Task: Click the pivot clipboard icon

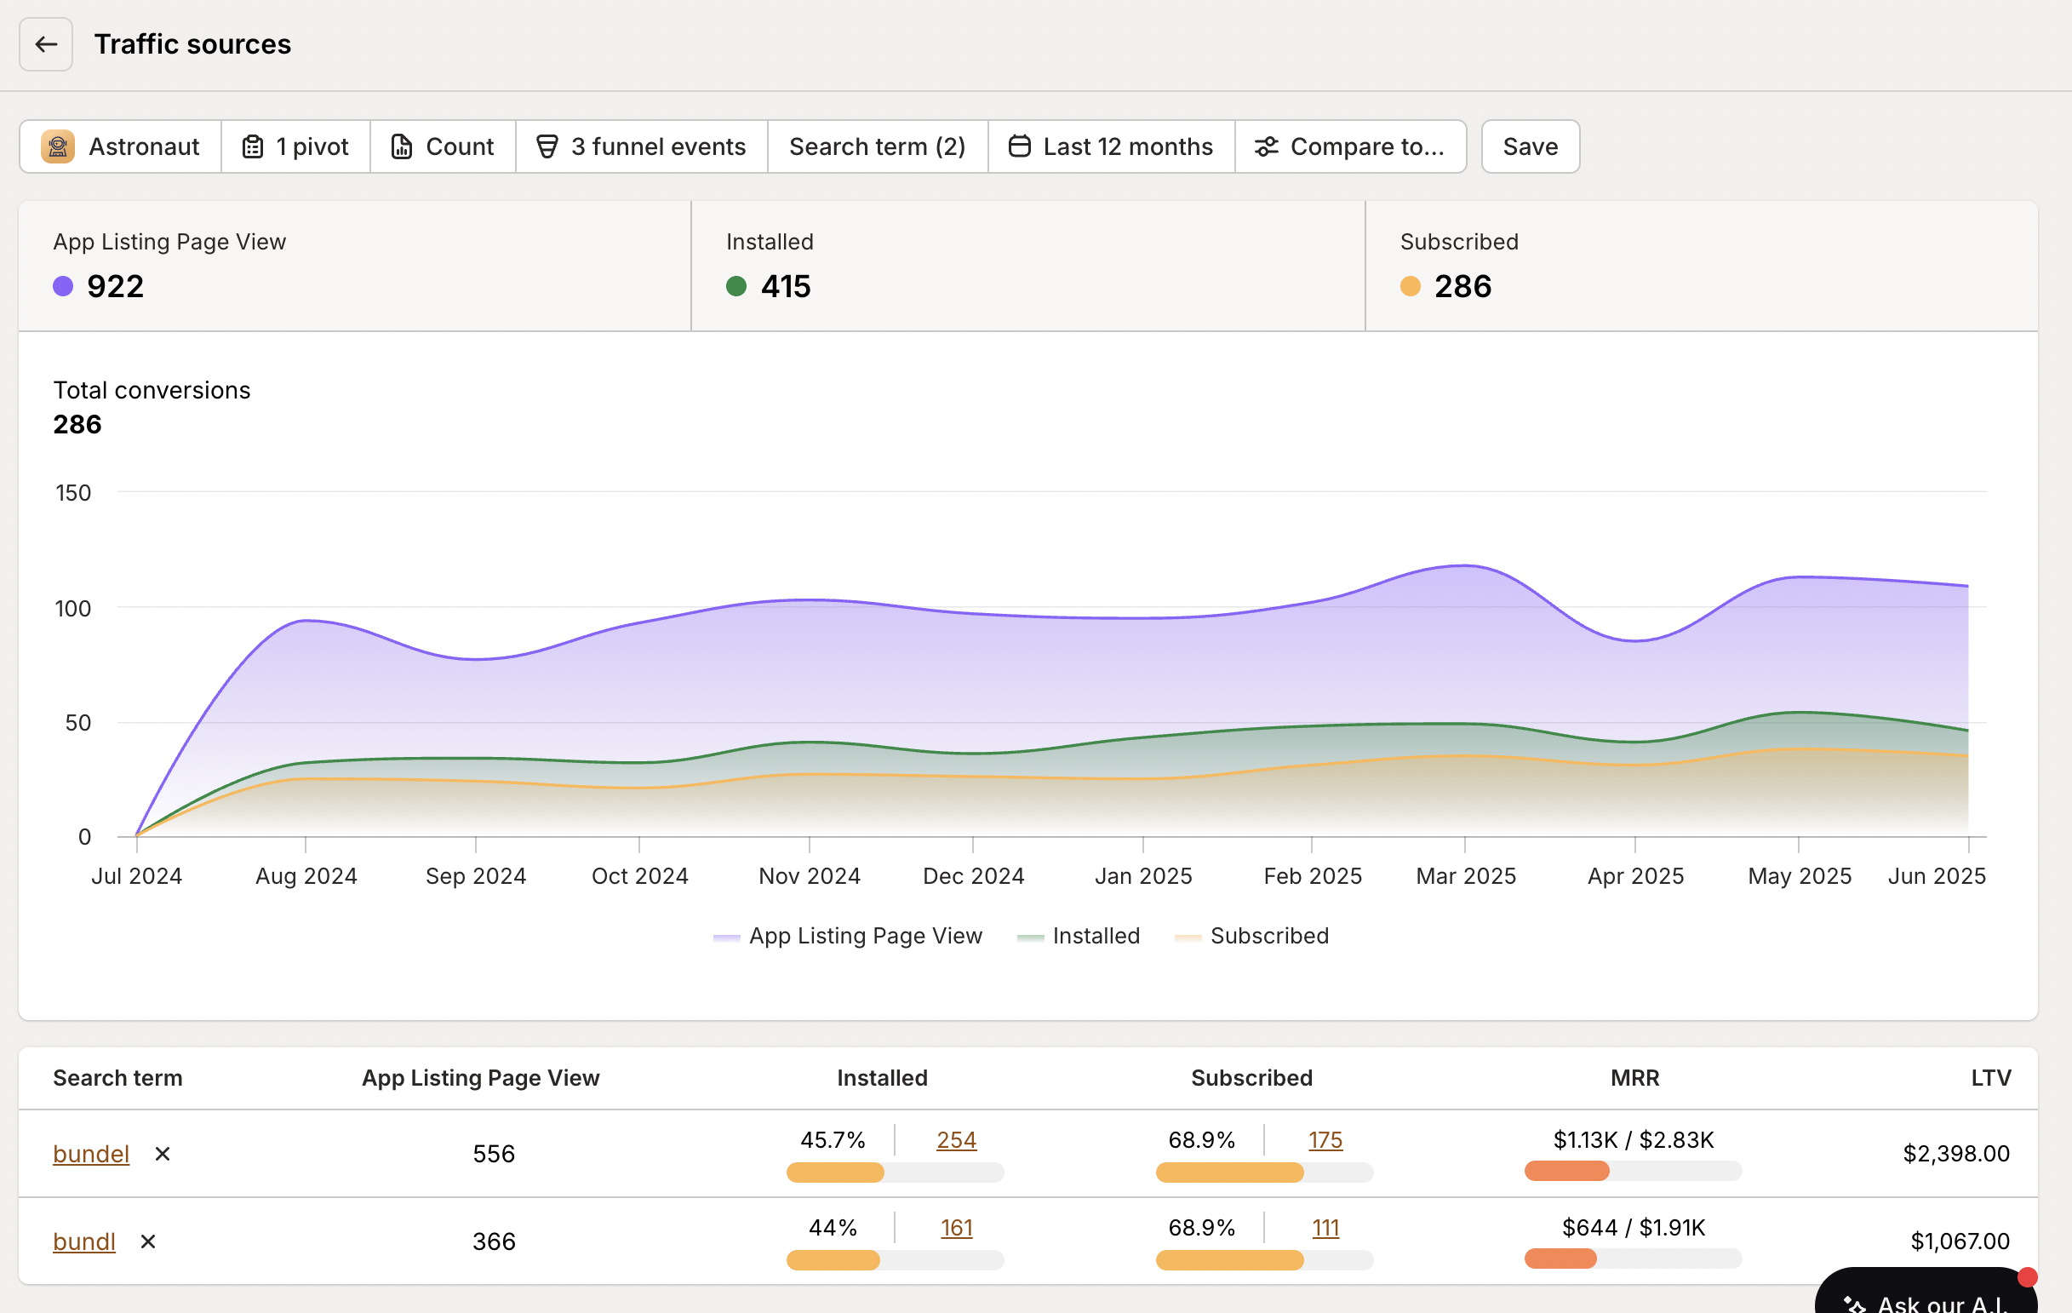Action: point(252,146)
